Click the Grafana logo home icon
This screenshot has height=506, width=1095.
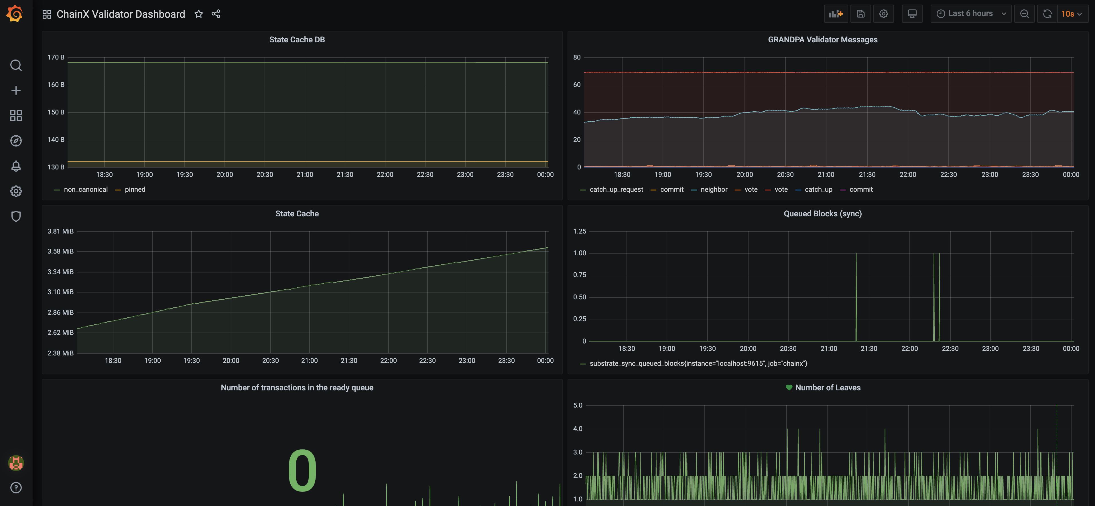point(15,14)
